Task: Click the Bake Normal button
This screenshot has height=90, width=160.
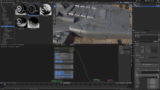Action: [x=153, y=85]
